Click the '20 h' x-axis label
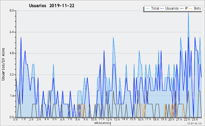This screenshot has width=205, height=126. (x=171, y=119)
